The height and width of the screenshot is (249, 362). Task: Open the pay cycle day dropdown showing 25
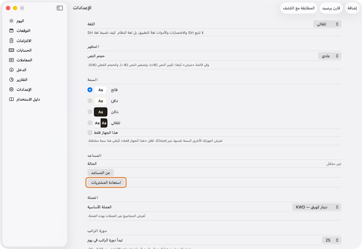(332, 240)
